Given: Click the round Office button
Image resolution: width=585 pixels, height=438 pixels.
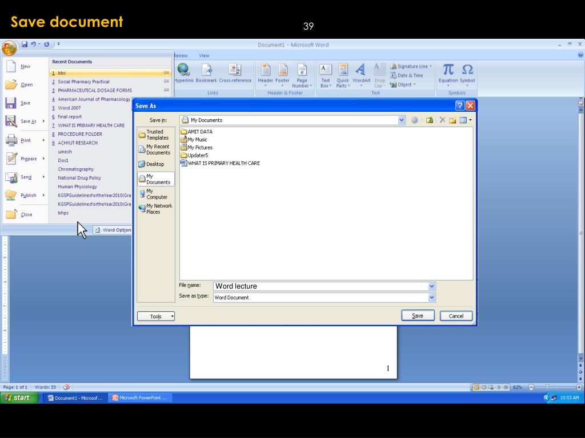Looking at the screenshot, I should click(x=9, y=48).
